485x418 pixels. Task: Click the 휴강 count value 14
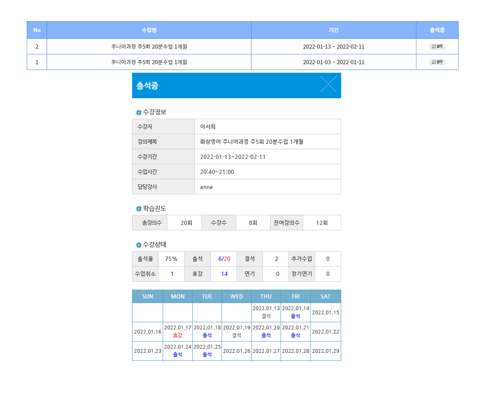224,274
